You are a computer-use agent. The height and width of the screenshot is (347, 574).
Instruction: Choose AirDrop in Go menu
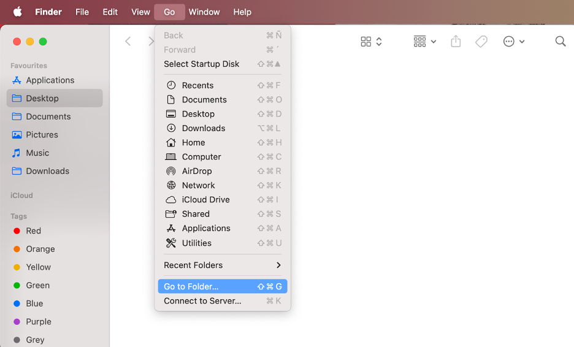coord(223,171)
